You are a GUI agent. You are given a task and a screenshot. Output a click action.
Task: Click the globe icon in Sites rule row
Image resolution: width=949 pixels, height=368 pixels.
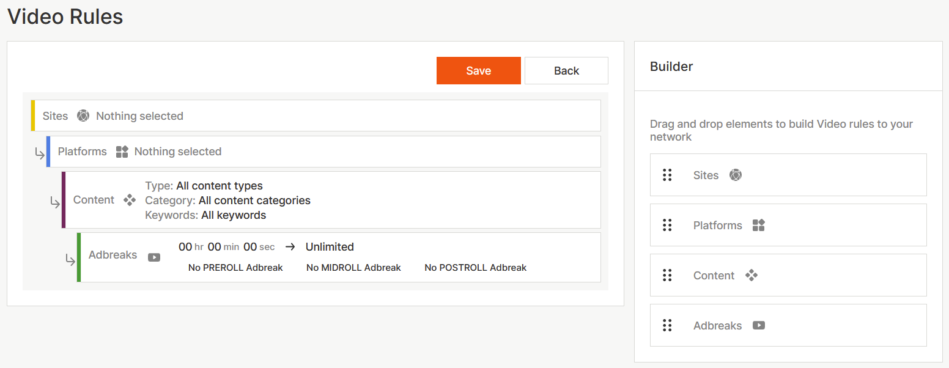[x=83, y=116]
